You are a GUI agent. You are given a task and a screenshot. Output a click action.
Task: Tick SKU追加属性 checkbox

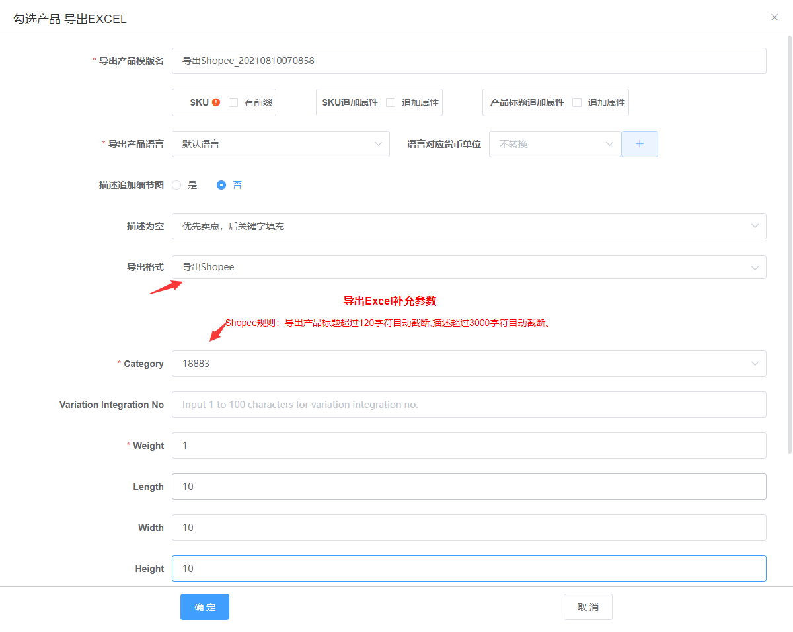click(x=391, y=102)
